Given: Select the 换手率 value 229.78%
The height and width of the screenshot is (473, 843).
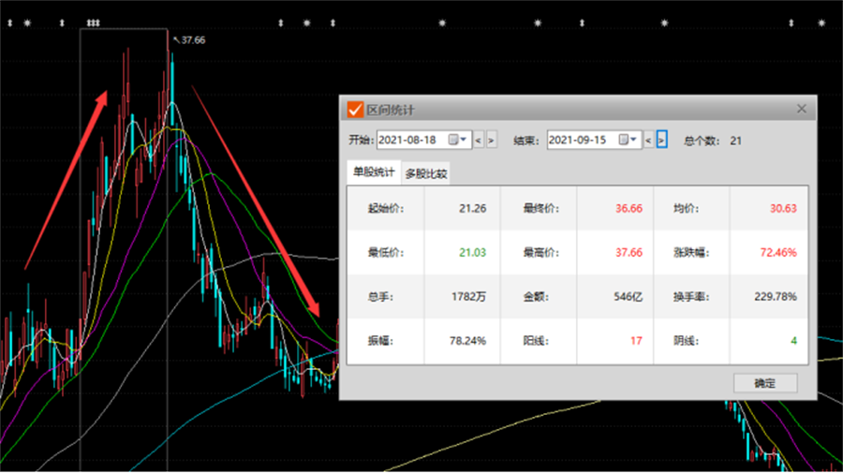Looking at the screenshot, I should 776,297.
